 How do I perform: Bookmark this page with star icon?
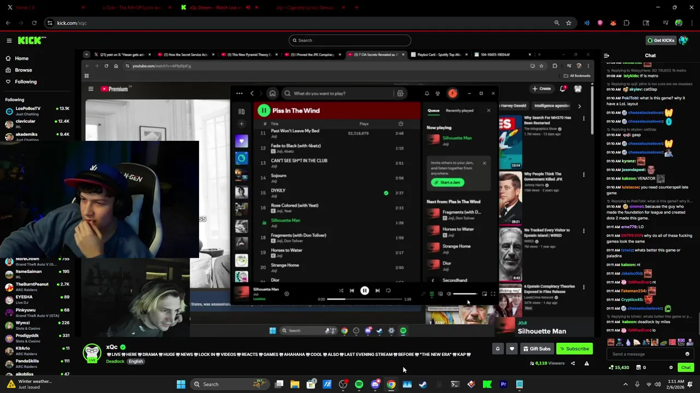(x=569, y=23)
